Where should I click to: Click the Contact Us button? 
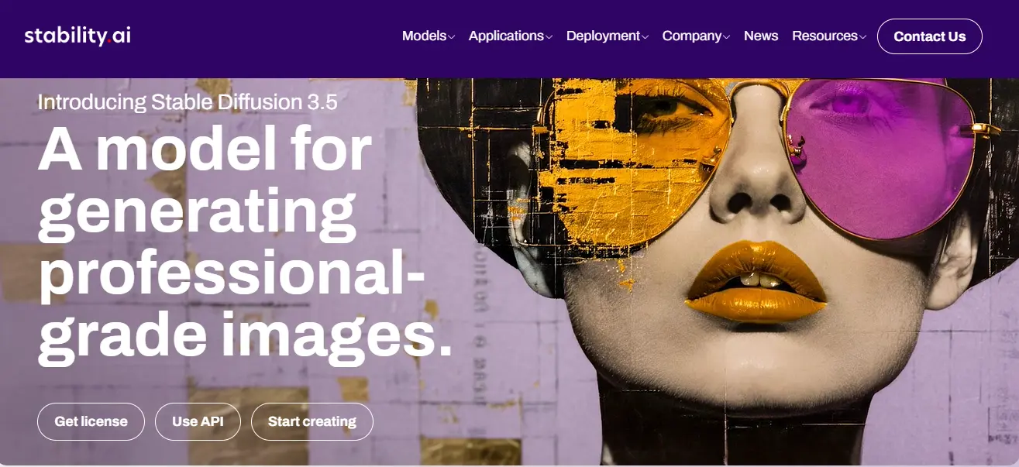click(x=930, y=36)
